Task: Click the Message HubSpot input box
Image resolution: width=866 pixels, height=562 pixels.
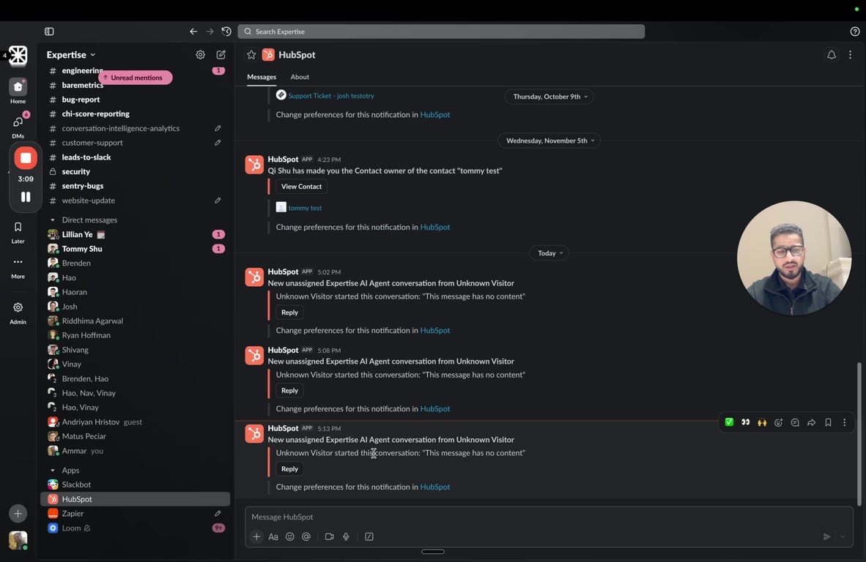Action: pyautogui.click(x=549, y=517)
